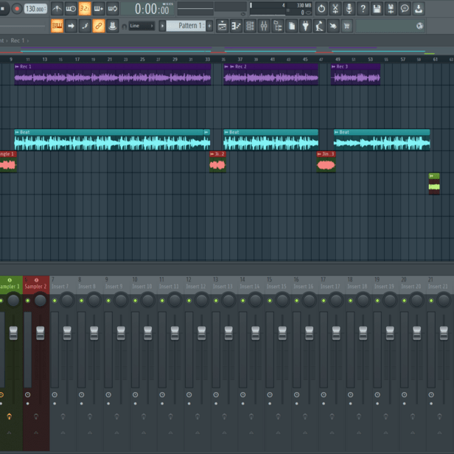The height and width of the screenshot is (454, 454).
Task: Toggle auto scroll arrow button
Action: (x=71, y=26)
